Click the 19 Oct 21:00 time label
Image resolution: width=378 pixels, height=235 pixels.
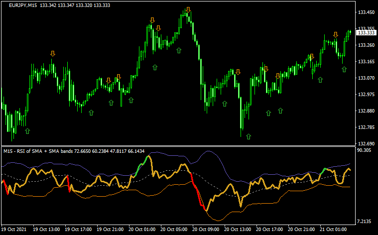coord(110,229)
